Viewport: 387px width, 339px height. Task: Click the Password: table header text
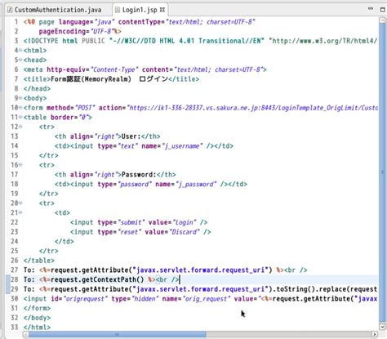139,175
